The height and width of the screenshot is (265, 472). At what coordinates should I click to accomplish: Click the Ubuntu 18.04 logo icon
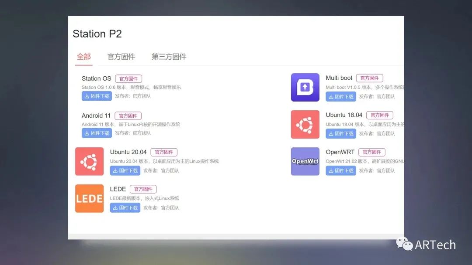click(x=305, y=124)
